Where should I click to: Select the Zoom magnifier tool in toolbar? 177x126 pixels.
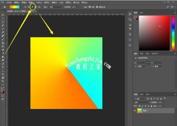click(x=3, y=81)
